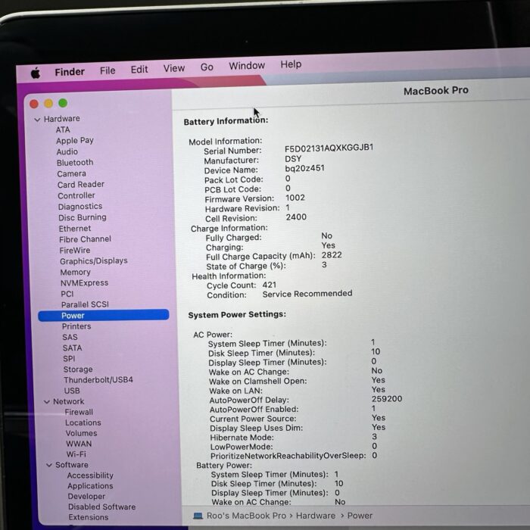
Task: Select WWAN under Network
Action: tap(79, 444)
